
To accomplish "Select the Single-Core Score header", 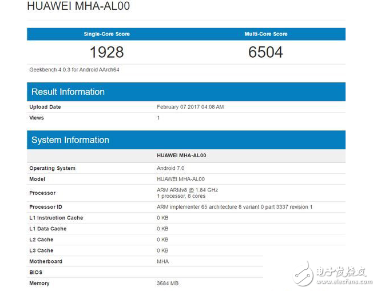I will 106,34.
